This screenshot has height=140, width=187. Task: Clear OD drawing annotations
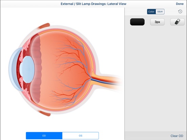click(177, 136)
